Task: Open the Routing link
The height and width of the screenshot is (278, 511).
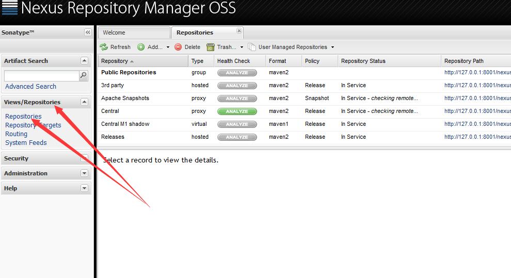Action: pyautogui.click(x=17, y=134)
